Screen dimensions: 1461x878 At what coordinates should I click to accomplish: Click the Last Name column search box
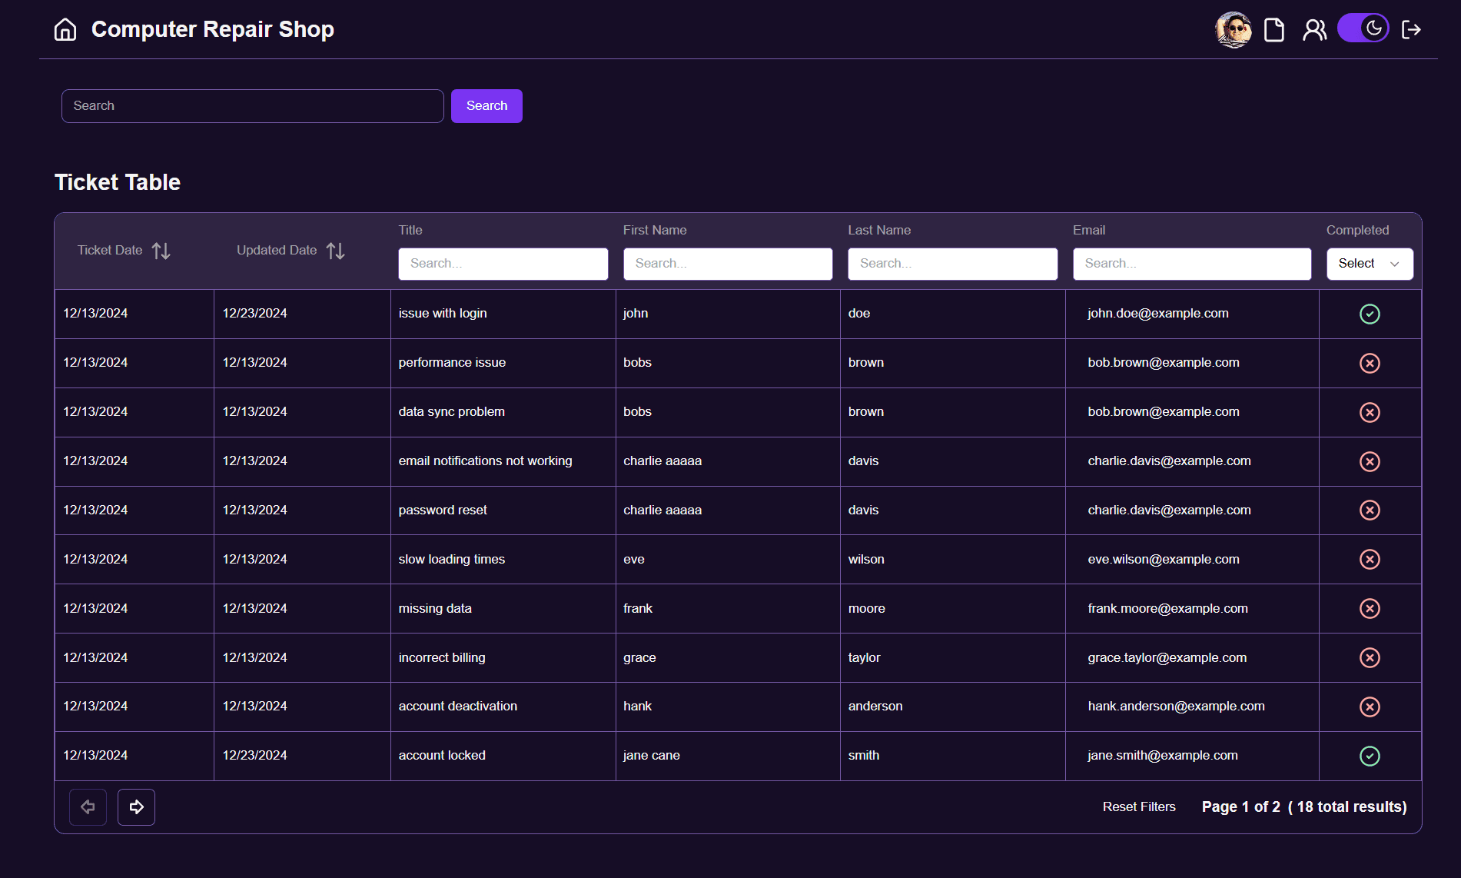(952, 264)
